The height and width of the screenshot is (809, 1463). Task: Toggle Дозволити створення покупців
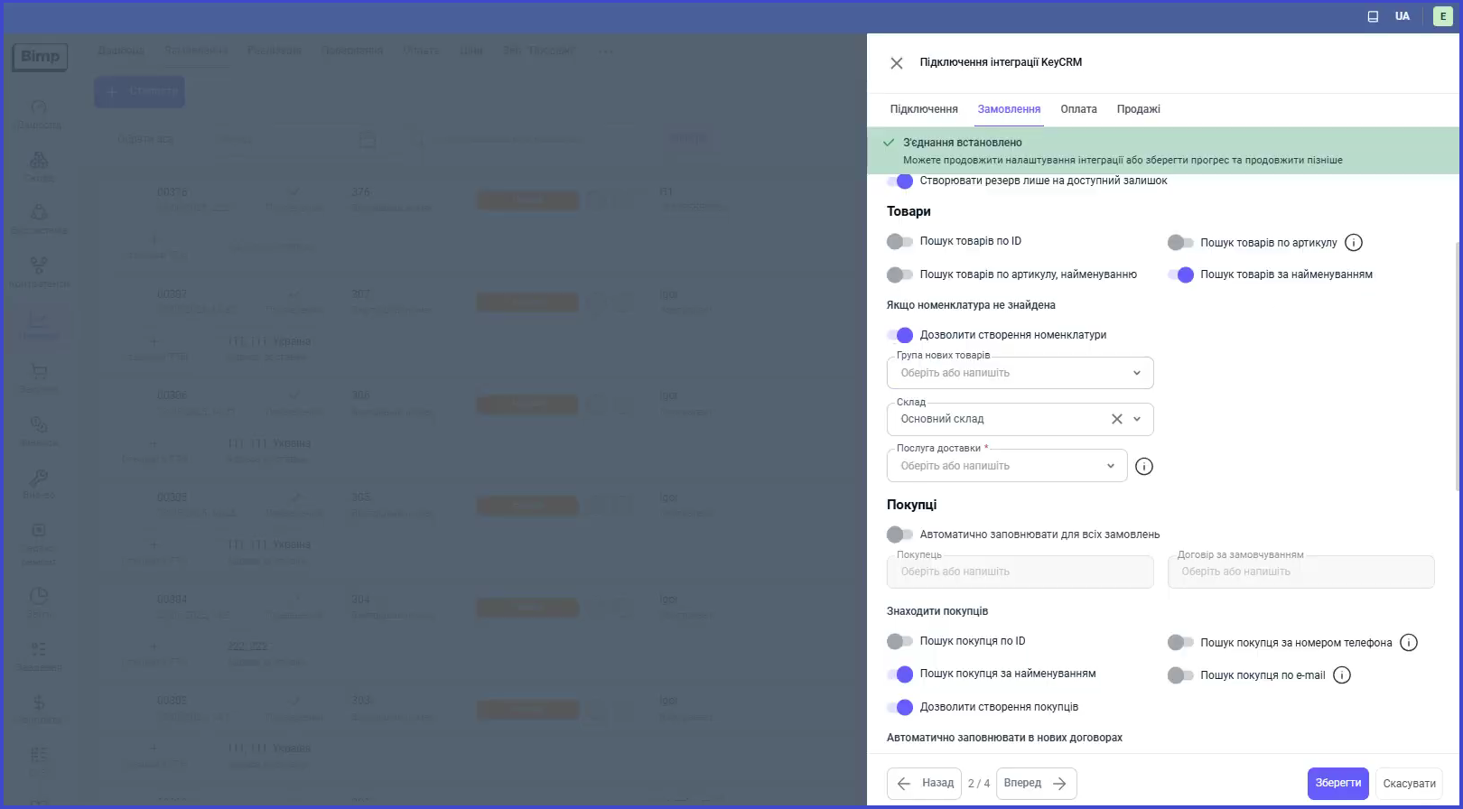point(899,707)
